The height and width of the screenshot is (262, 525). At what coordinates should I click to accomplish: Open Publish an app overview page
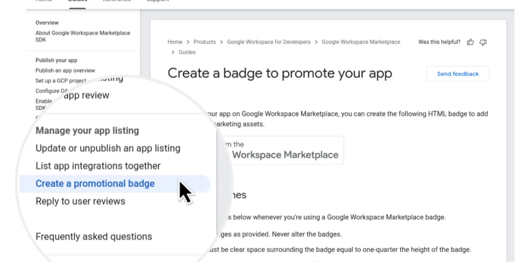pos(65,71)
